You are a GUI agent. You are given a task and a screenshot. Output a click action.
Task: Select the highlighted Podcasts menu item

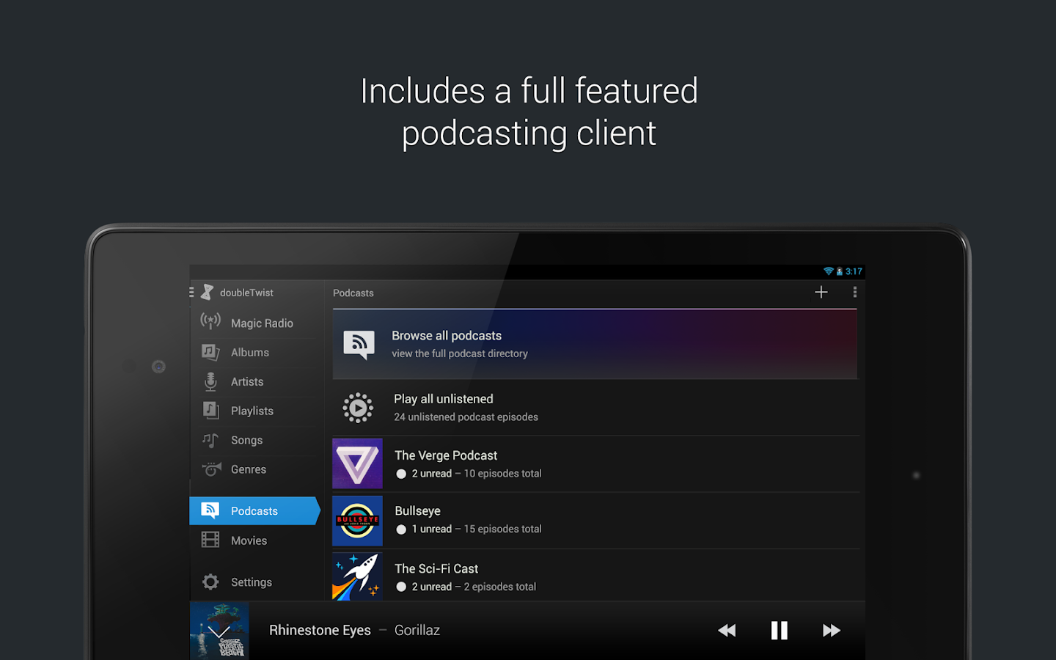(x=254, y=511)
